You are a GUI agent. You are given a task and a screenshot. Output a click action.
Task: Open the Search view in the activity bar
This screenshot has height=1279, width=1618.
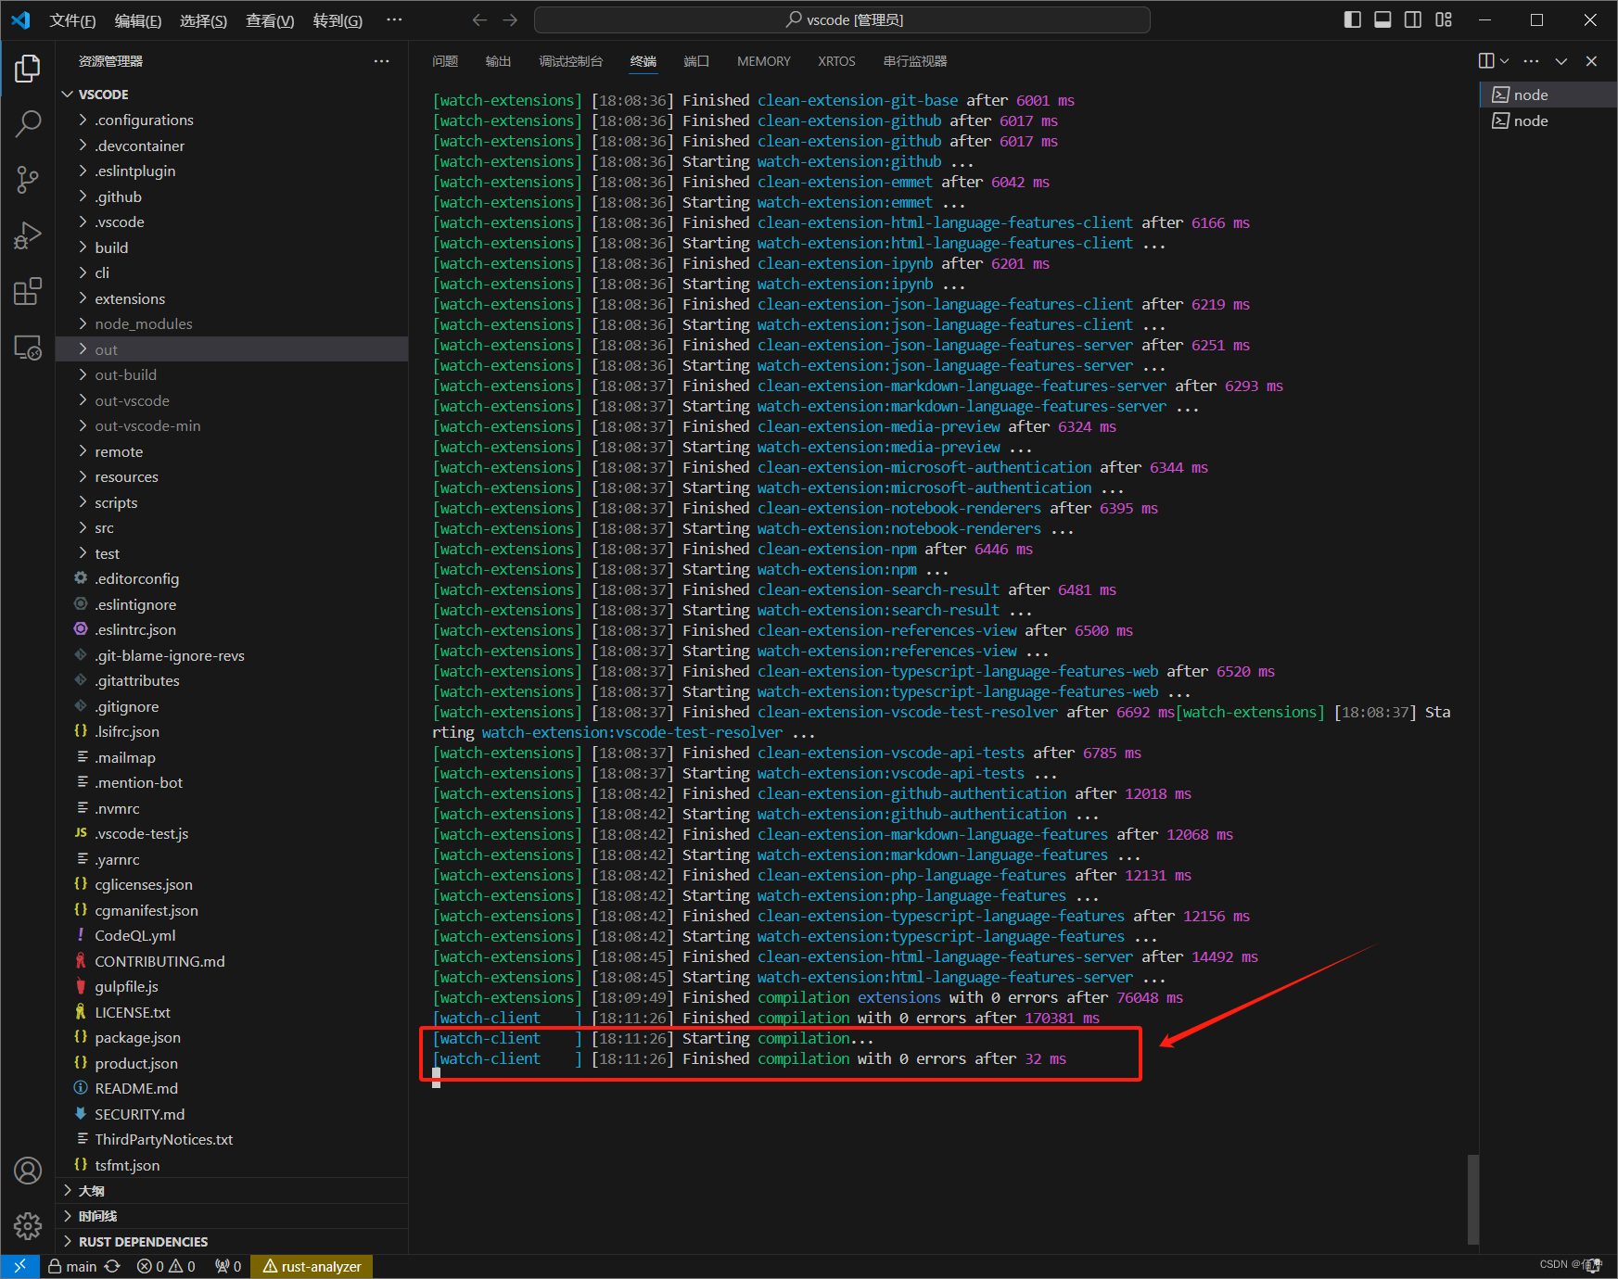[x=28, y=123]
